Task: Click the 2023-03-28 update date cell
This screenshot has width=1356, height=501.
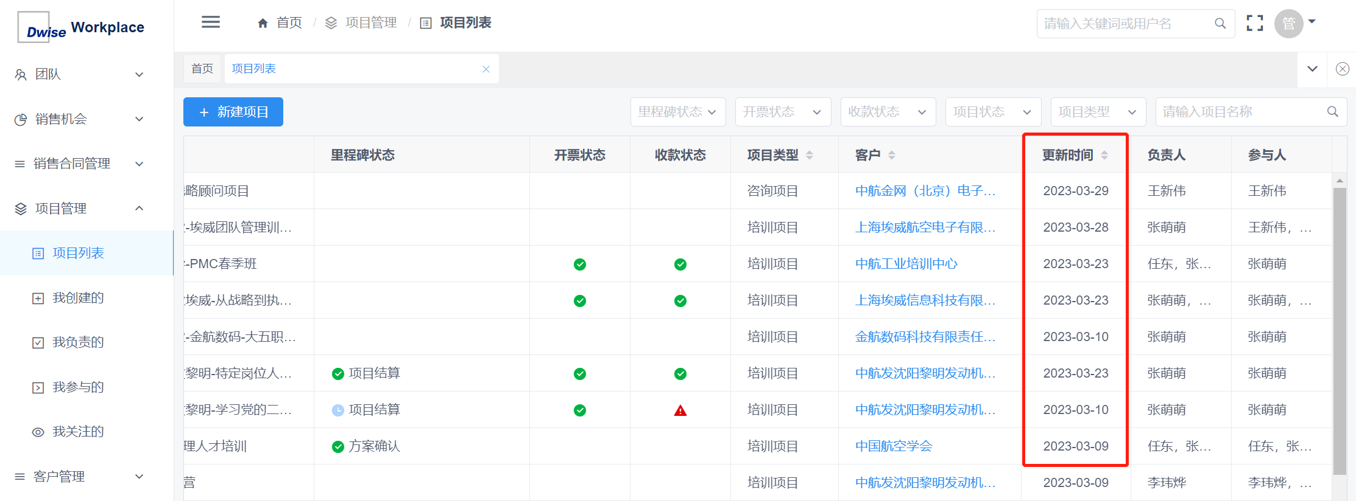Action: coord(1076,227)
